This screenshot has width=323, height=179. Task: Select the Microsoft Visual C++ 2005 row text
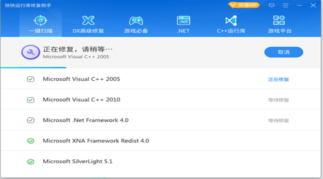(x=82, y=79)
